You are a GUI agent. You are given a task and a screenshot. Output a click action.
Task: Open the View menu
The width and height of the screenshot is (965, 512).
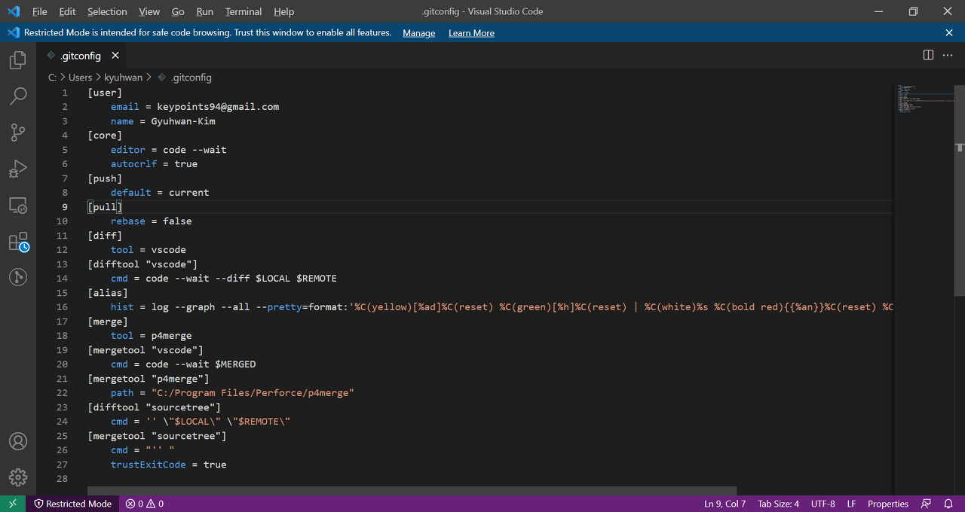coord(149,11)
